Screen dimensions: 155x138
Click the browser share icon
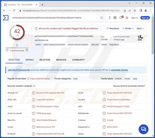(x=130, y=10)
